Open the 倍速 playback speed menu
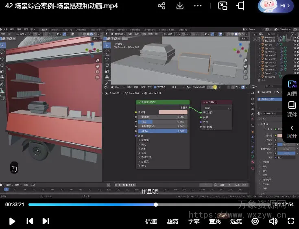Viewport: 299px width, 229px height. coord(151,221)
